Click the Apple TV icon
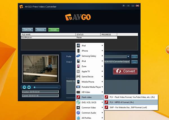This screenshot has width=169, height=120. click(x=78, y=71)
